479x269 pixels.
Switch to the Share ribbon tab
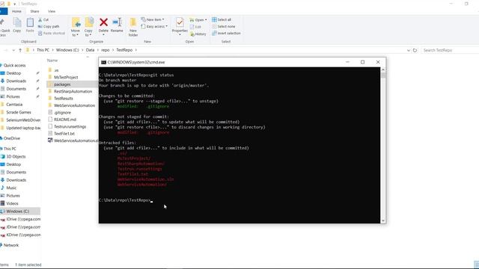pos(34,11)
